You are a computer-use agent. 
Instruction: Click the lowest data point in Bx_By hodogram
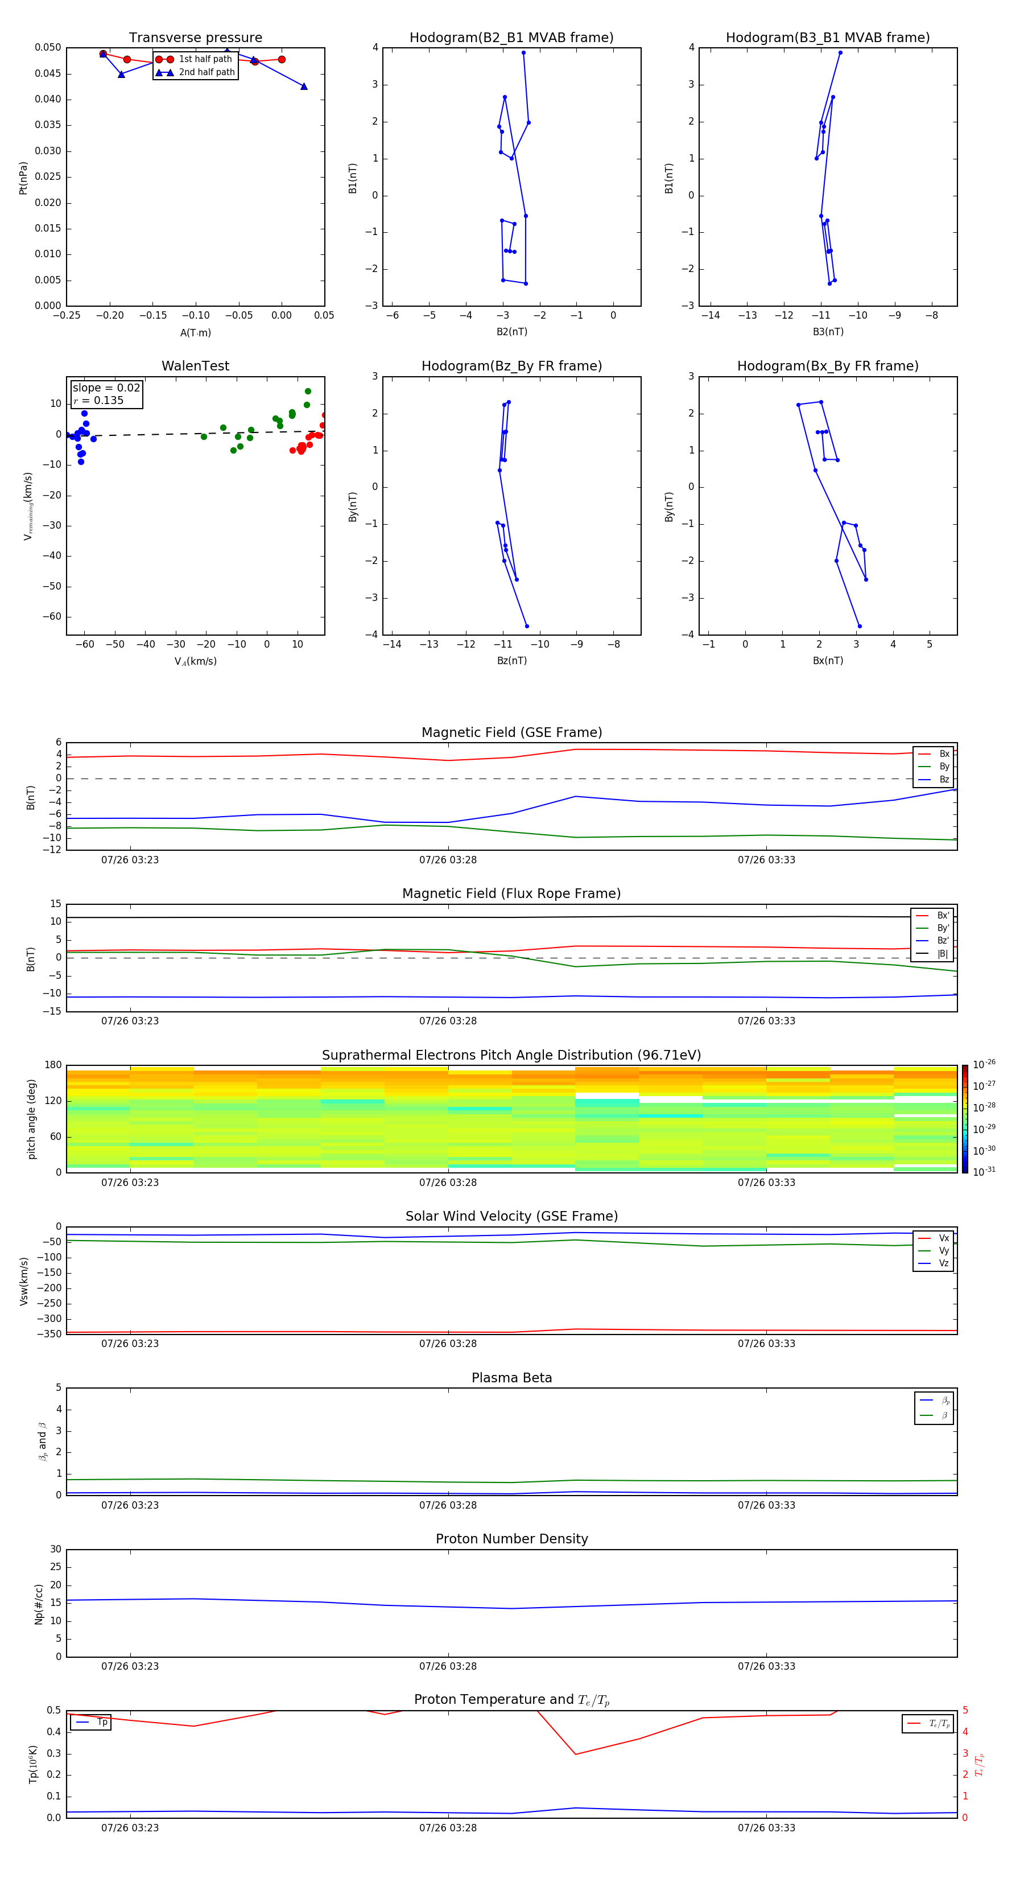859,626
